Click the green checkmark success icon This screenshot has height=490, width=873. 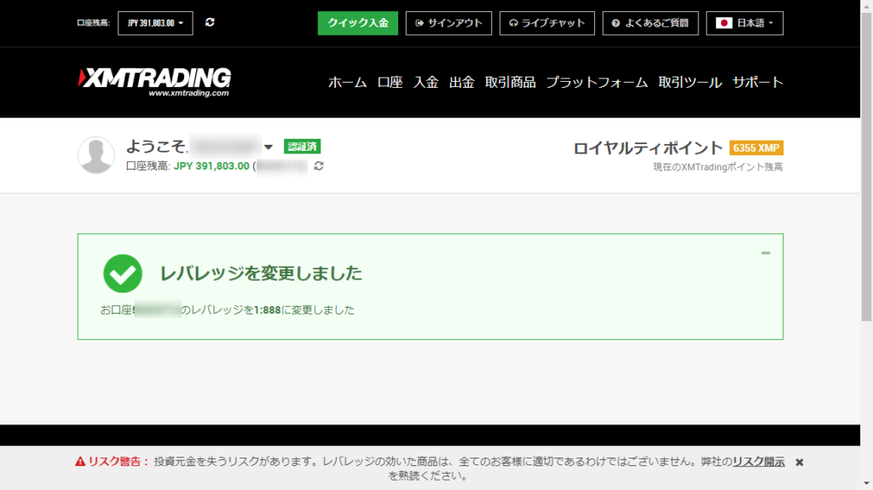coord(123,274)
